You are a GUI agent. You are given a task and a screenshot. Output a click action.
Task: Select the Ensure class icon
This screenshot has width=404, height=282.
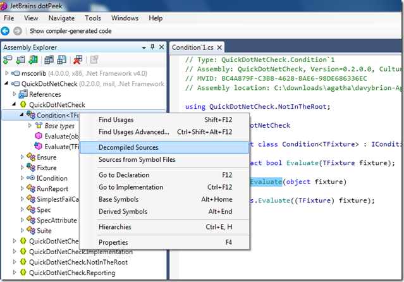coord(31,157)
